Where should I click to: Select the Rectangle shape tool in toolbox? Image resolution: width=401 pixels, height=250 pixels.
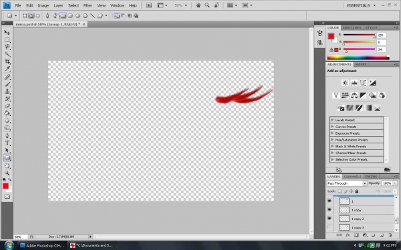7,157
